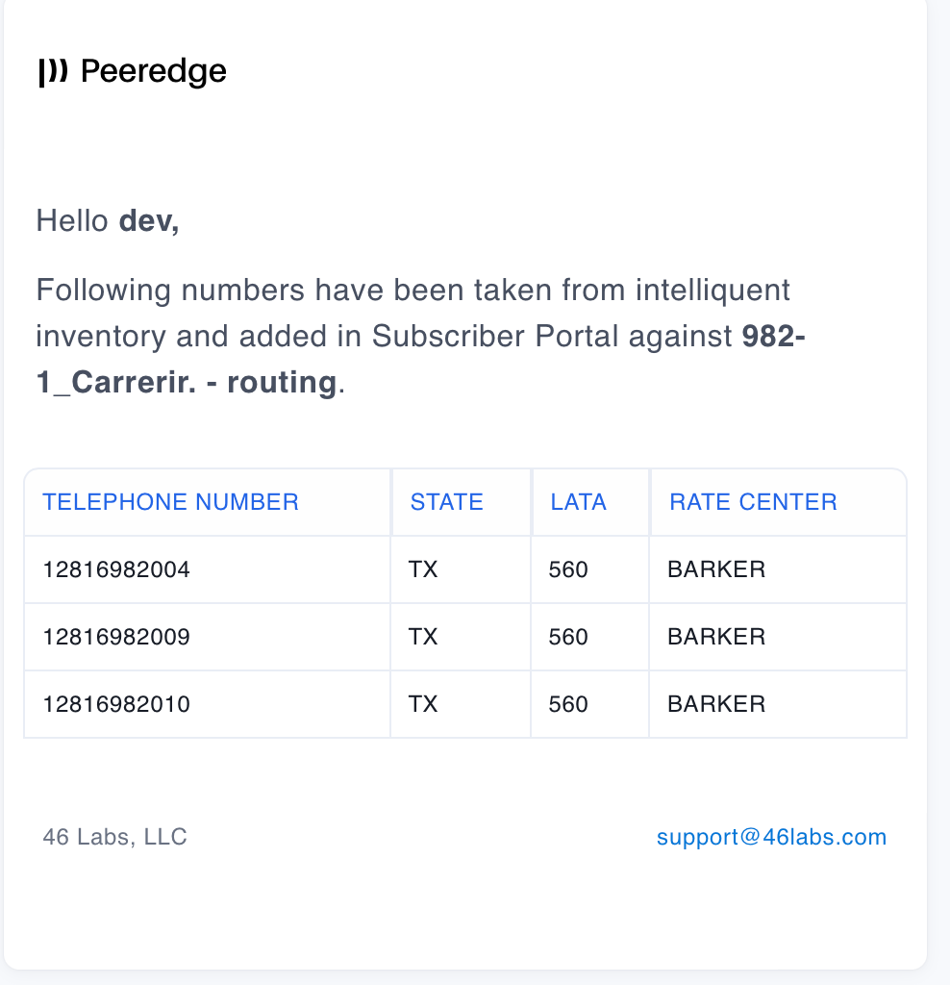
Task: Select the TELEPHONE NUMBER column header
Action: point(170,502)
